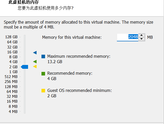Click the green Recommended memory legend square
Viewport: 164px width, 124px height.
pyautogui.click(x=43, y=73)
